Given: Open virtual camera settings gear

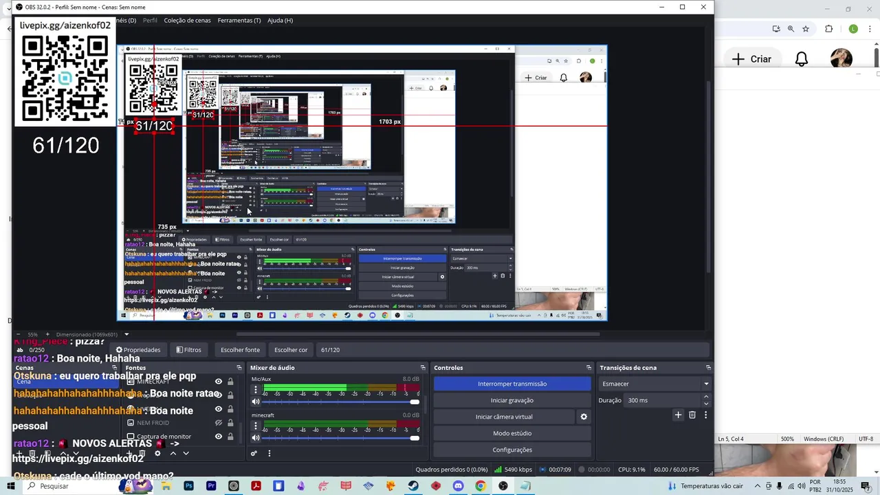Looking at the screenshot, I should [584, 417].
